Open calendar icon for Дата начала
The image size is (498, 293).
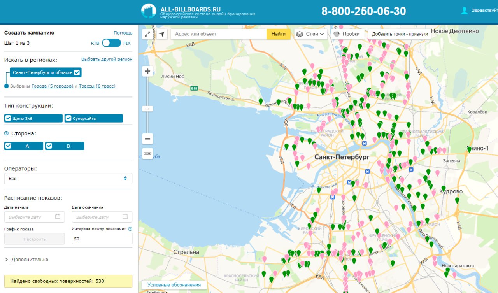click(x=58, y=217)
